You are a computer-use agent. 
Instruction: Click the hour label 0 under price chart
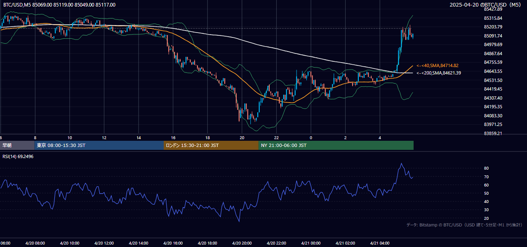click(x=311, y=138)
